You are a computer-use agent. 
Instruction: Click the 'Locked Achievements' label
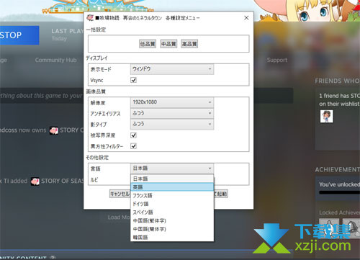pyautogui.click(x=339, y=212)
